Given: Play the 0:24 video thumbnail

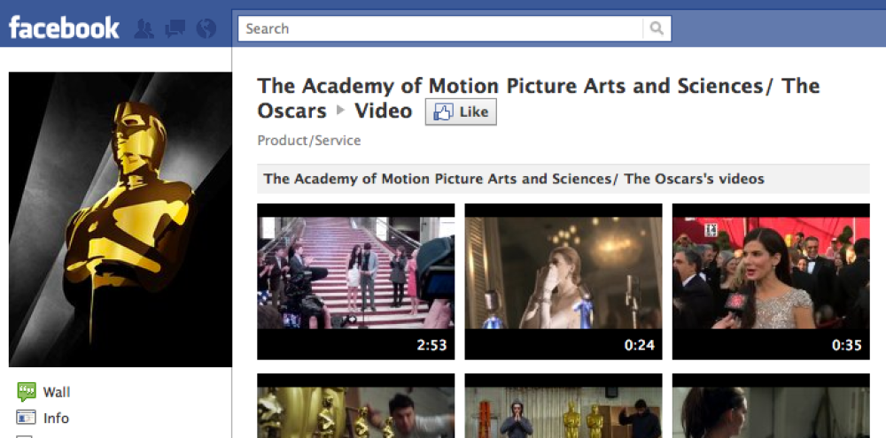Looking at the screenshot, I should point(563,281).
